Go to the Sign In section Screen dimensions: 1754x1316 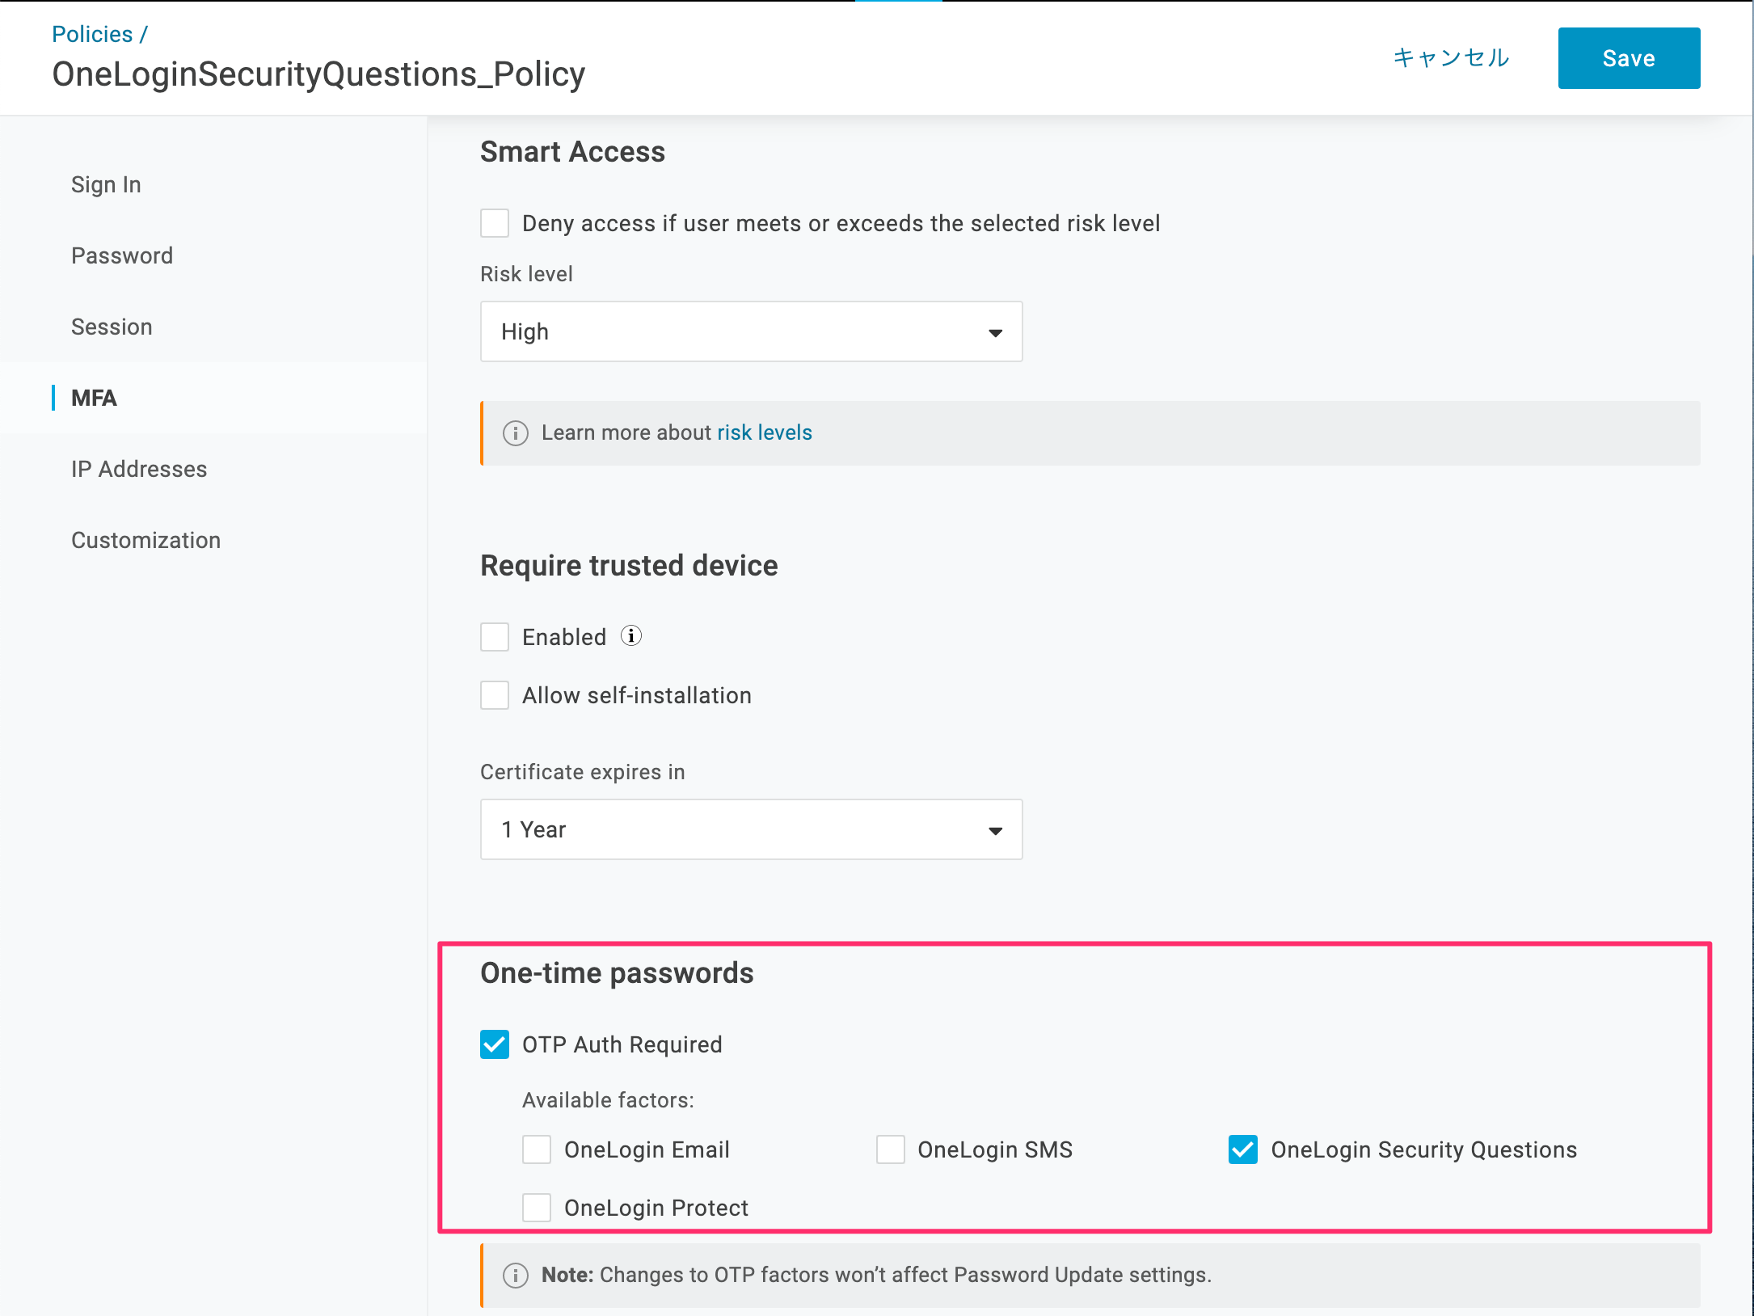pos(106,184)
